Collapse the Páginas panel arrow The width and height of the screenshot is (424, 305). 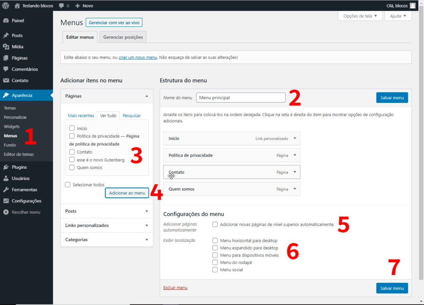[147, 96]
